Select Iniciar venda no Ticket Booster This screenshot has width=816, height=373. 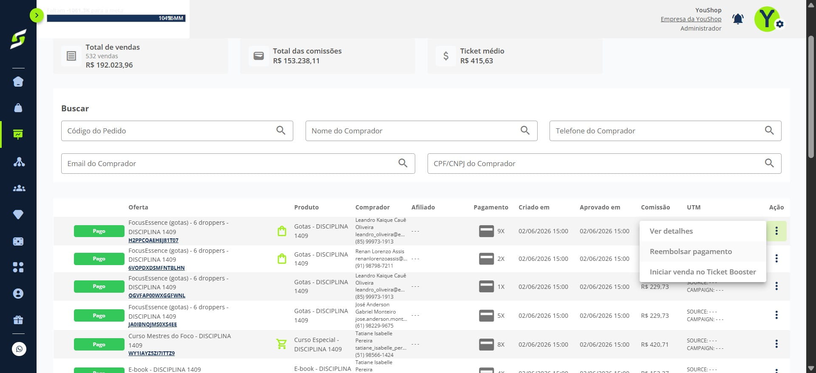tap(703, 272)
